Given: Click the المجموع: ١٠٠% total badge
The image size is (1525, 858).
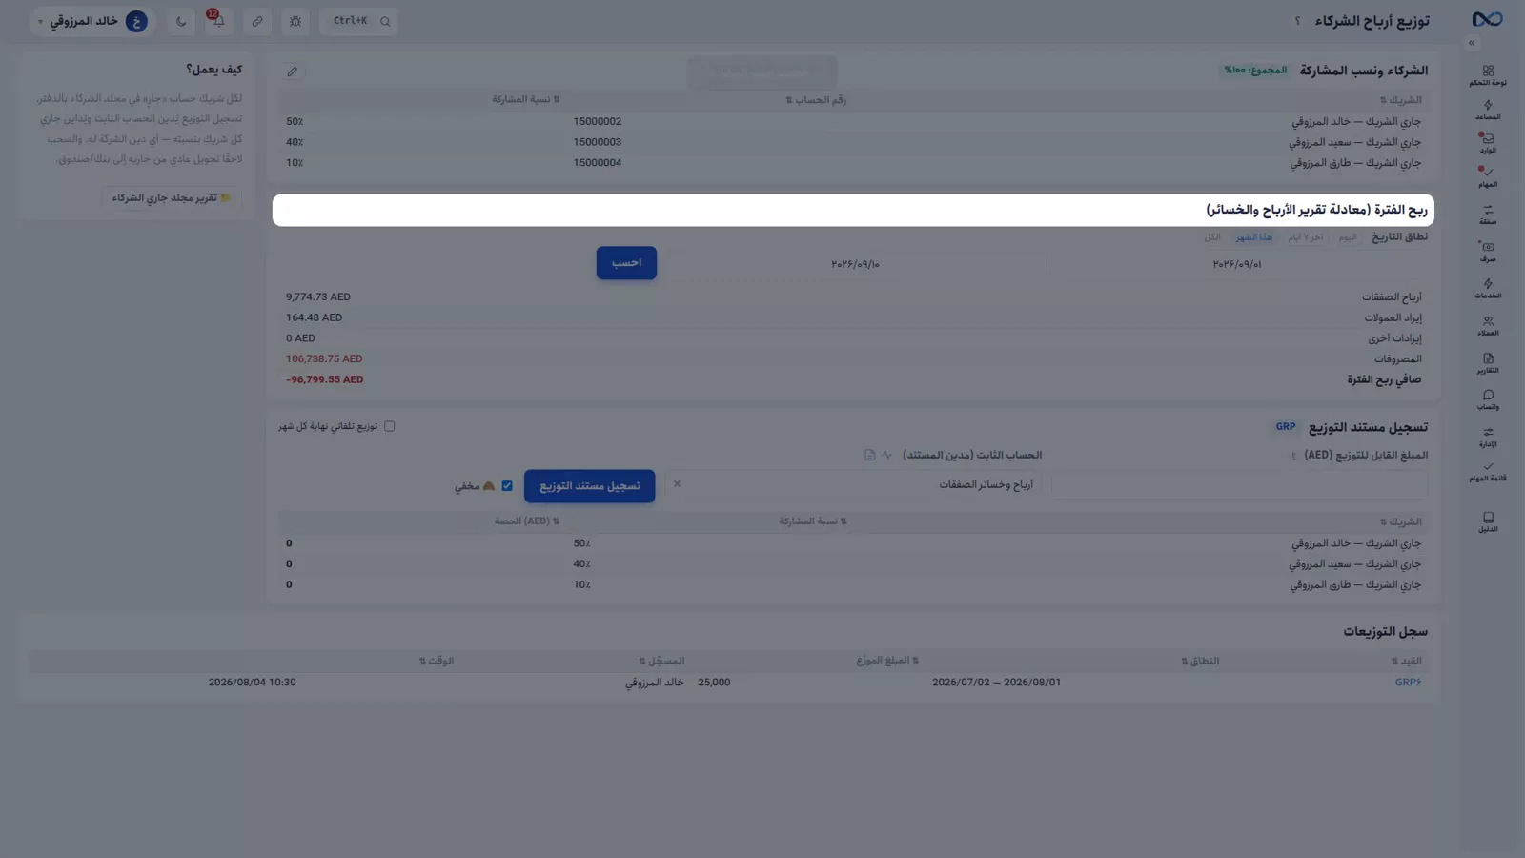Looking at the screenshot, I should (1255, 71).
